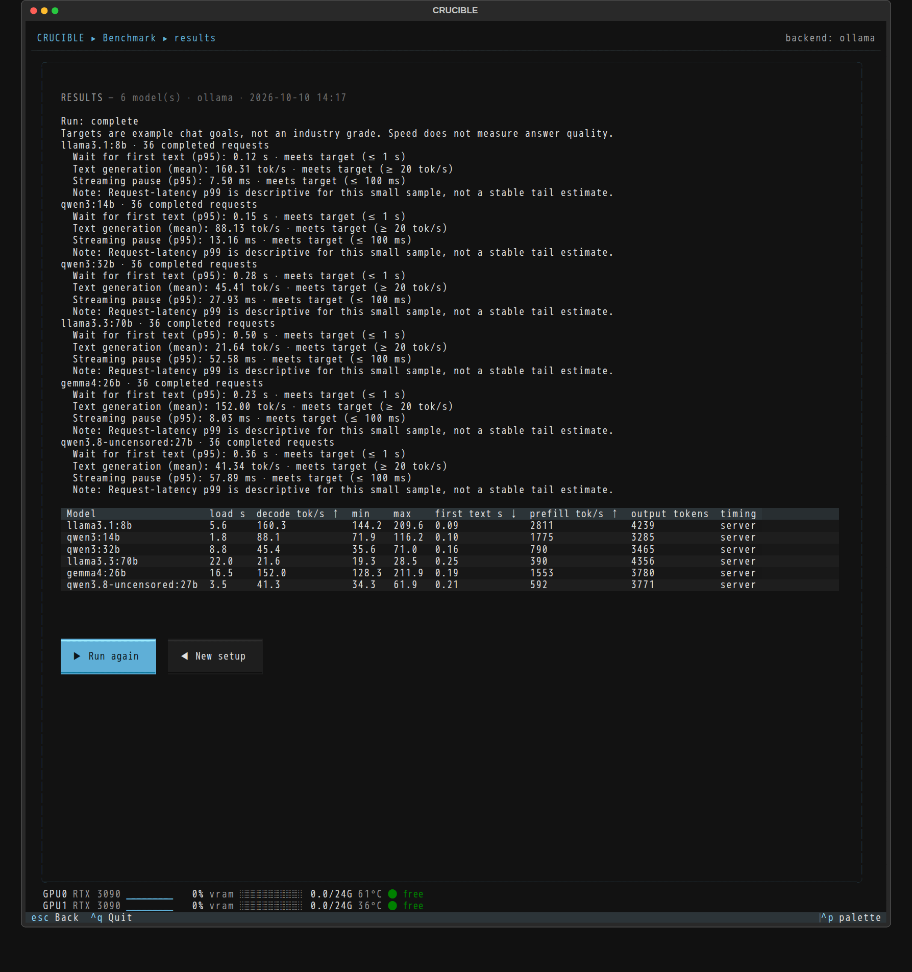
Task: Click RESULTS header line with date
Action: point(204,98)
